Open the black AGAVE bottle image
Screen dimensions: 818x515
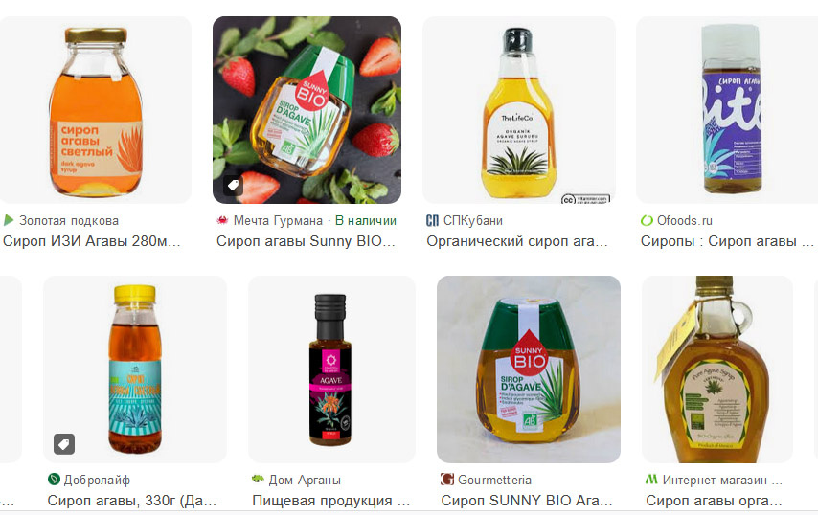tap(331, 369)
